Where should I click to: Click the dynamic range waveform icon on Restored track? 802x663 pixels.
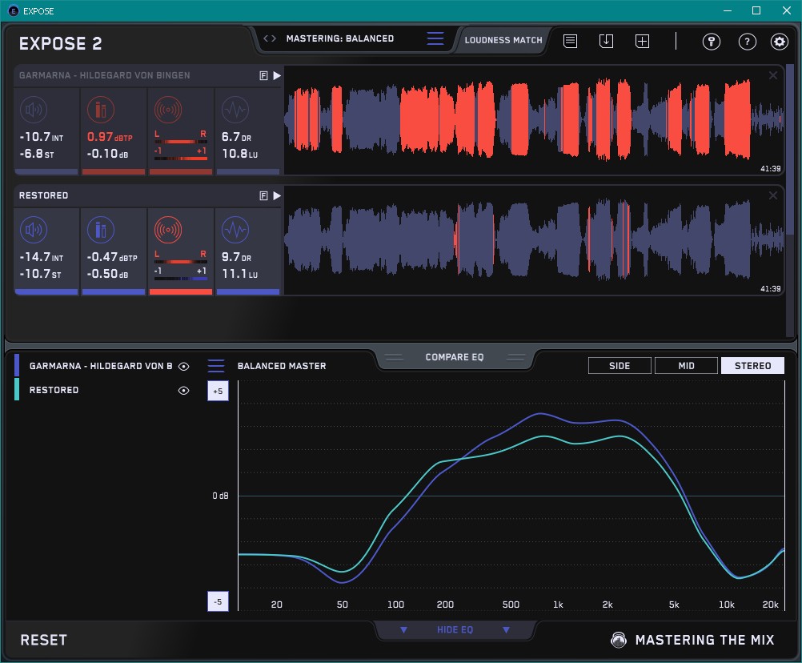point(235,231)
